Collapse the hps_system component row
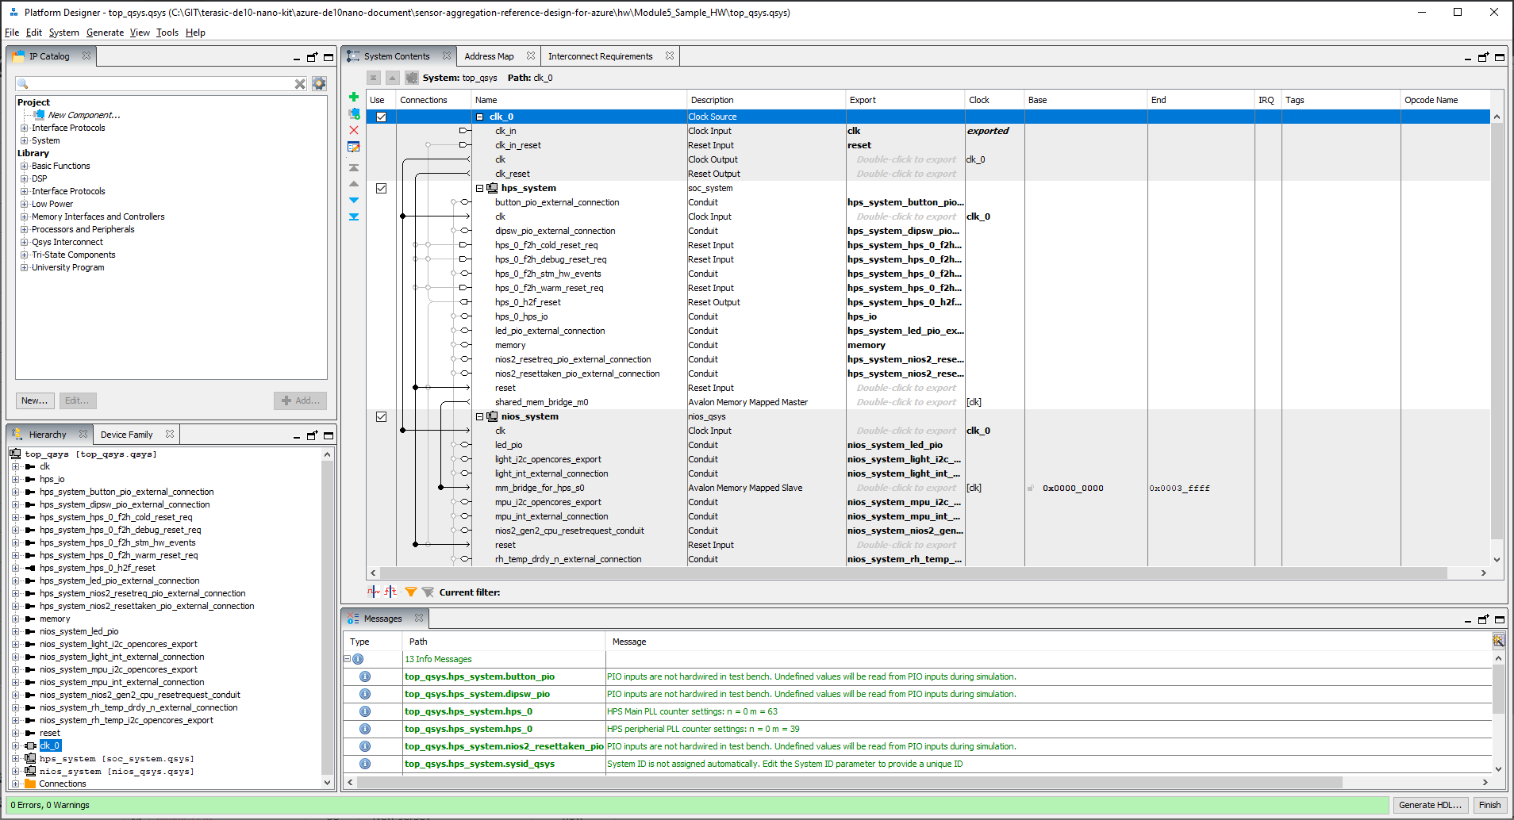Image resolution: width=1514 pixels, height=820 pixels. pyautogui.click(x=479, y=188)
